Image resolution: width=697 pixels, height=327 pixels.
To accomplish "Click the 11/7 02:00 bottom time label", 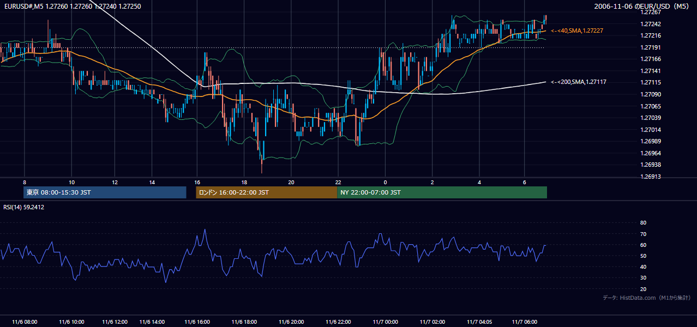I will (x=432, y=322).
